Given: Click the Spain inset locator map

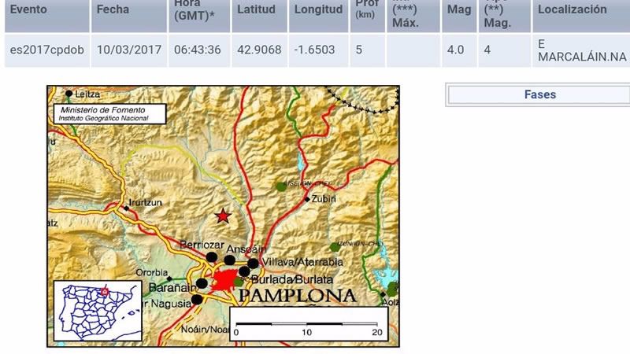Looking at the screenshot, I should [91, 309].
